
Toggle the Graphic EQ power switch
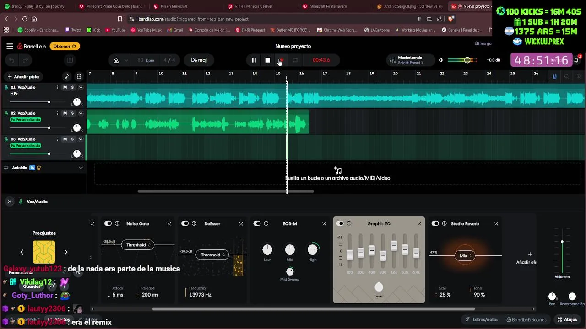[x=340, y=223]
